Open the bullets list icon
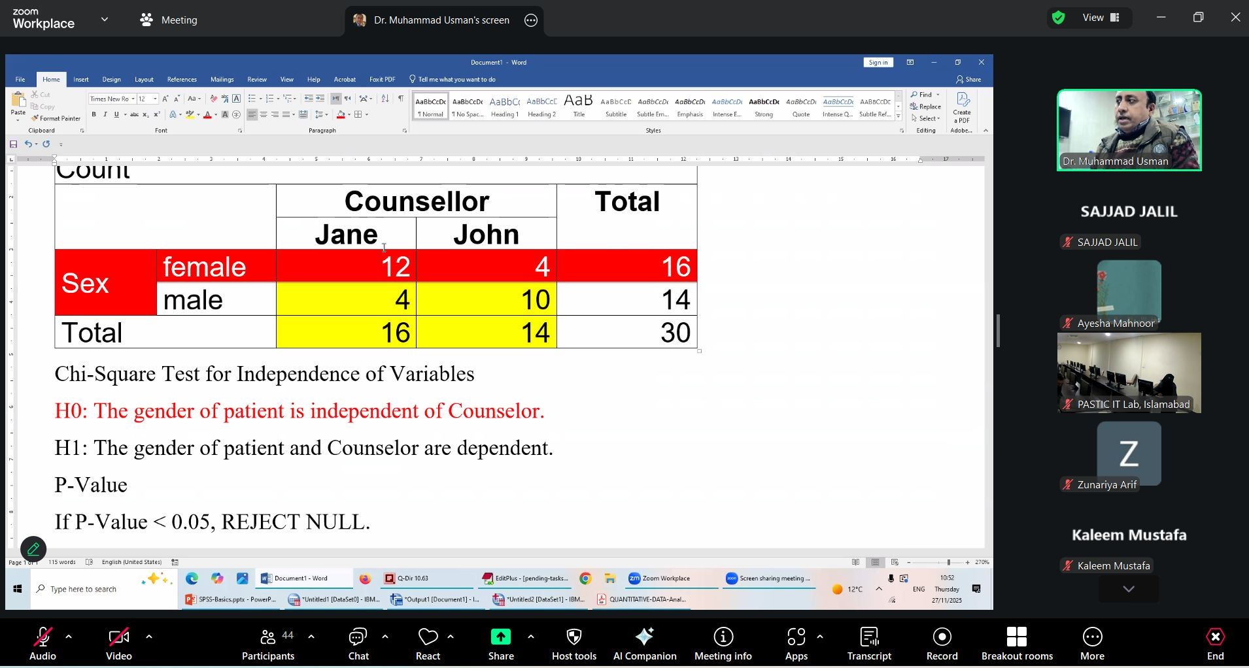 tap(252, 99)
